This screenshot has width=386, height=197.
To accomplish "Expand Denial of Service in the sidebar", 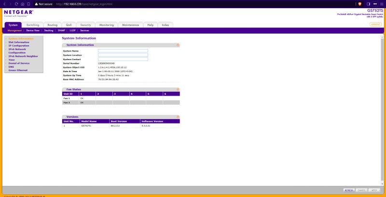I will click(x=19, y=63).
